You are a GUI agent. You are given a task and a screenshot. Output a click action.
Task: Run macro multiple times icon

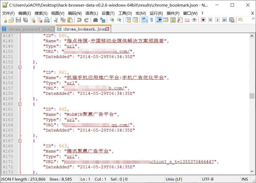pos(224,20)
